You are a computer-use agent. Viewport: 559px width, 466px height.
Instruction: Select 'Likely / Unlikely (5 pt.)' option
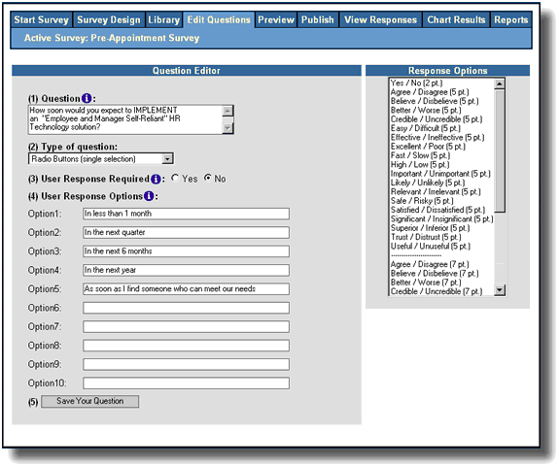[x=428, y=183]
